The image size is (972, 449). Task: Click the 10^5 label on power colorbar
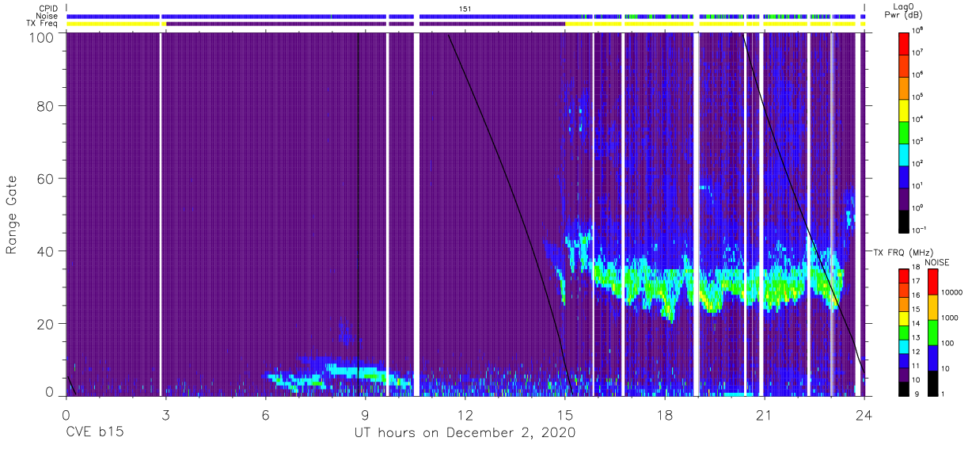918,97
